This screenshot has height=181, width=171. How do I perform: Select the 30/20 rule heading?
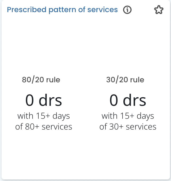pos(125,80)
